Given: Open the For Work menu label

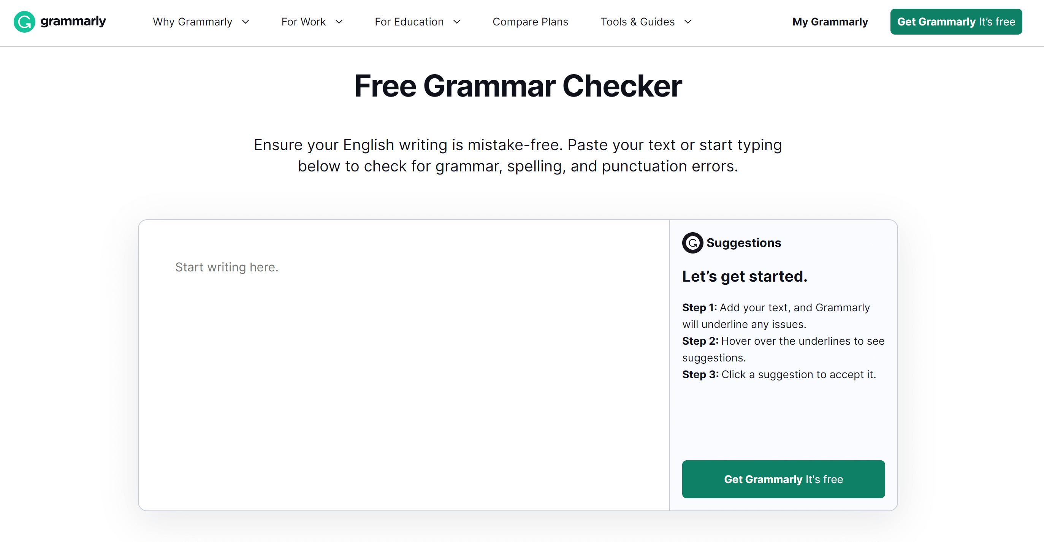Looking at the screenshot, I should [x=303, y=22].
